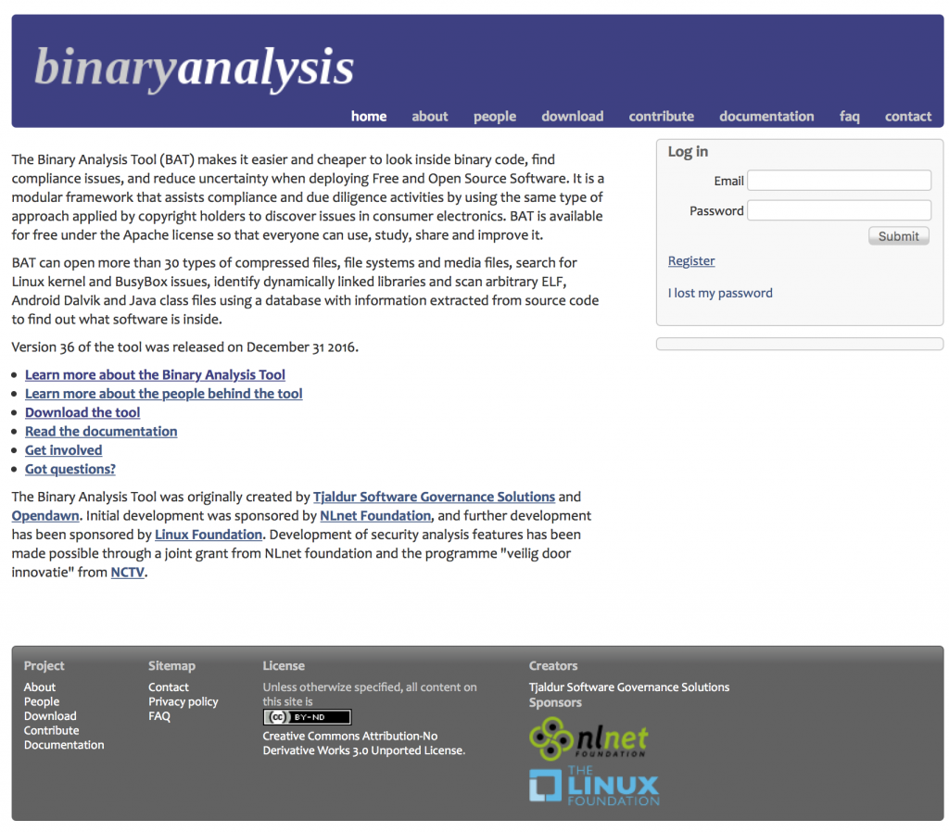
Task: Click the footer Contribute link
Action: click(x=51, y=731)
